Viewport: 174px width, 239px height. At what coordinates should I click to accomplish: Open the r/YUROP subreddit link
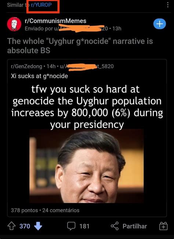tap(41, 5)
